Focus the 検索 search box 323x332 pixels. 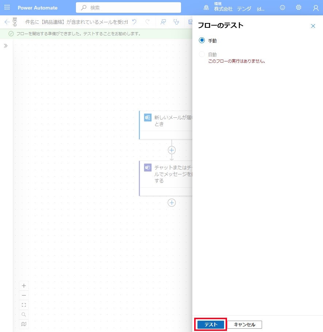(128, 8)
